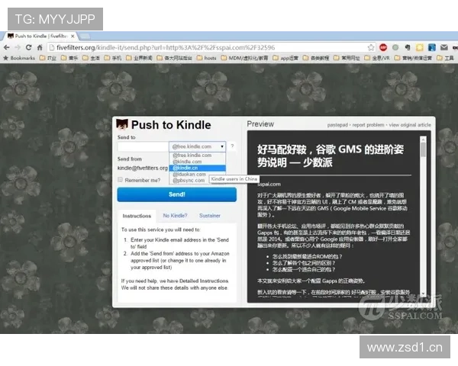Image resolution: width=458 pixels, height=366 pixels.
Task: Choose @free.kindle.com from the list
Action: pos(197,156)
